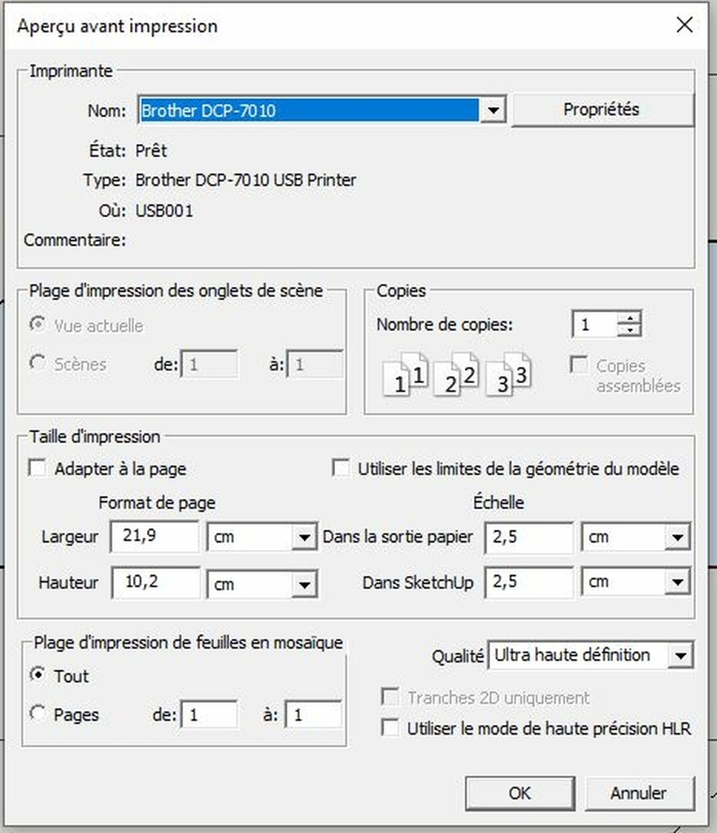Click the Largeur value field
Screen dimensions: 717x833
point(155,536)
